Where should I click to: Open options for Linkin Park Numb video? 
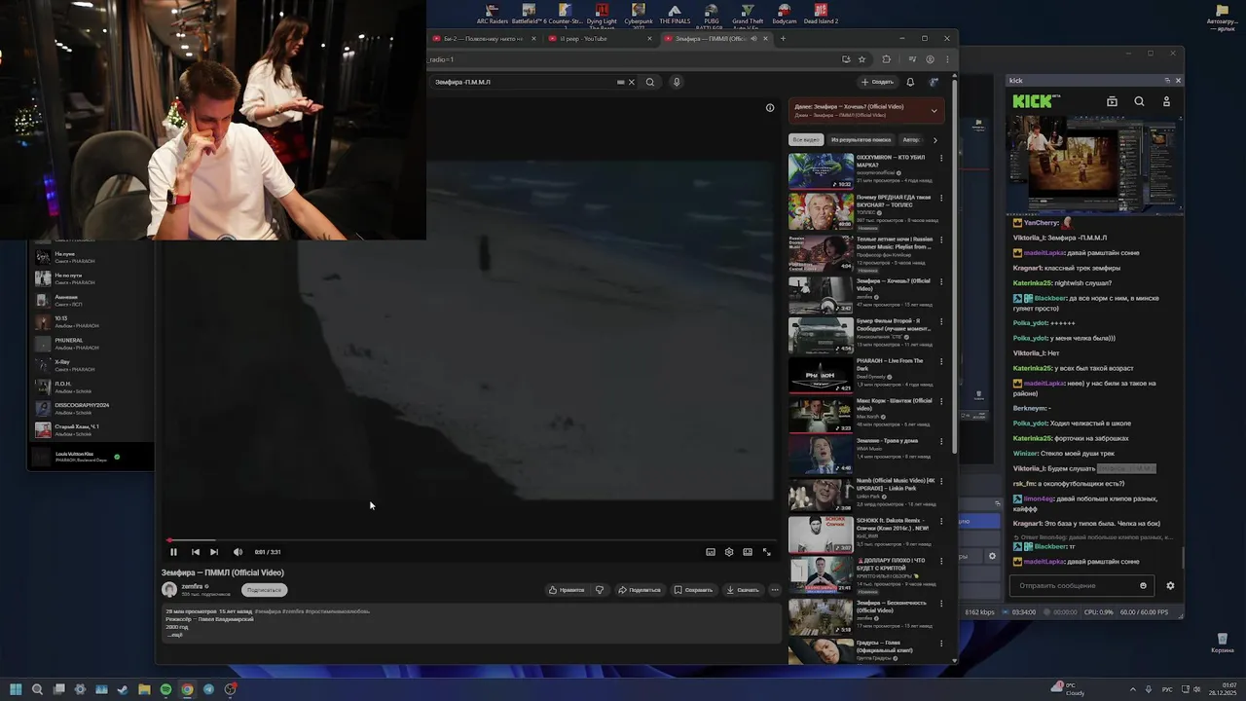[941, 481]
